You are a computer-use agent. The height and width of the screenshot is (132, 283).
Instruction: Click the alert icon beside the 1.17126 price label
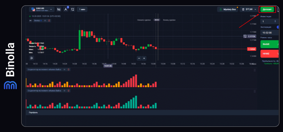245,36
